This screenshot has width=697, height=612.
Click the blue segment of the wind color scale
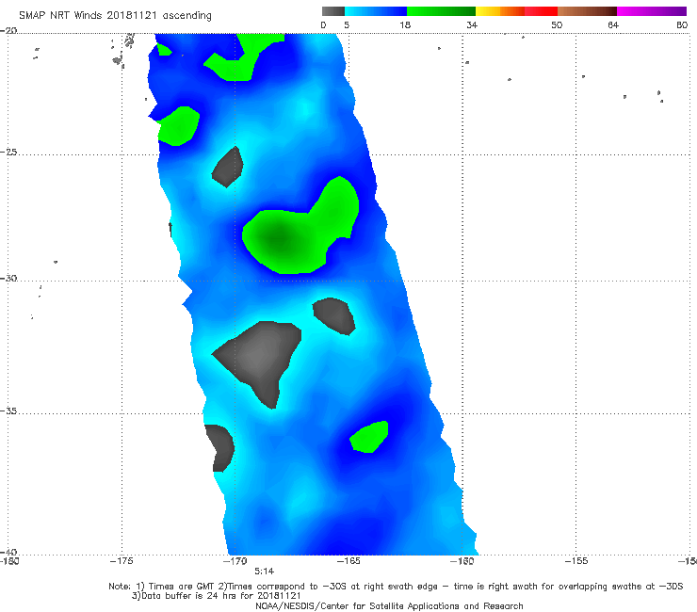(376, 11)
